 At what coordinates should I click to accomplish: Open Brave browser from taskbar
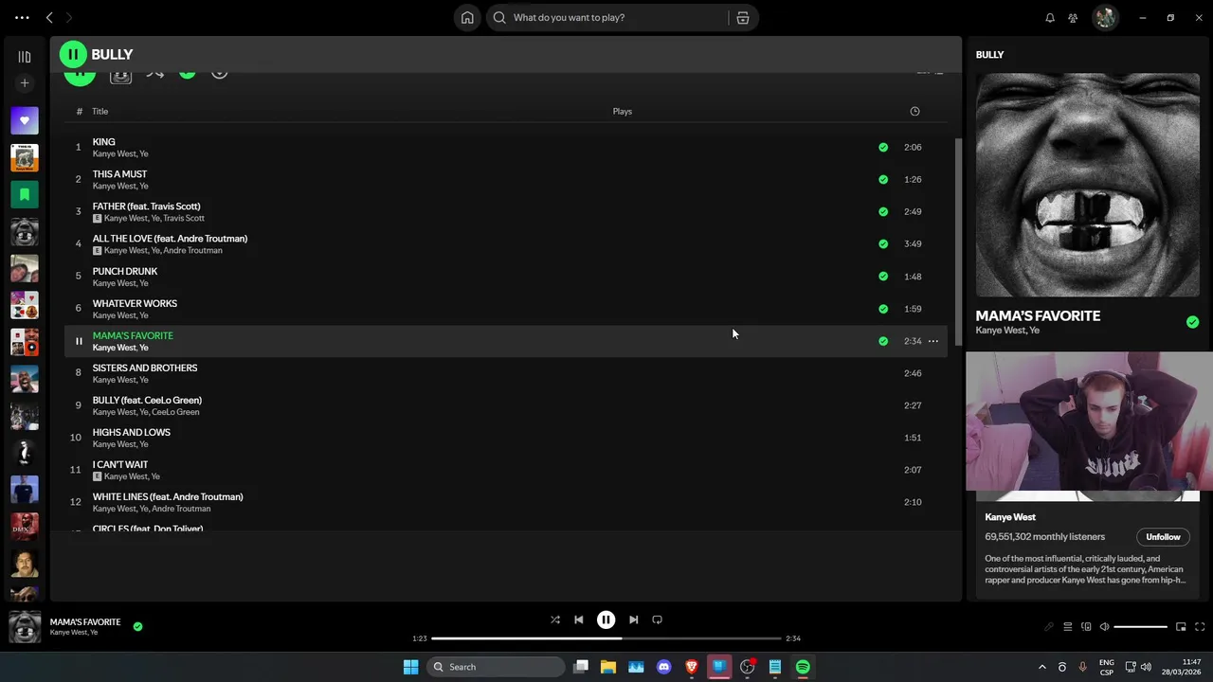tap(691, 667)
